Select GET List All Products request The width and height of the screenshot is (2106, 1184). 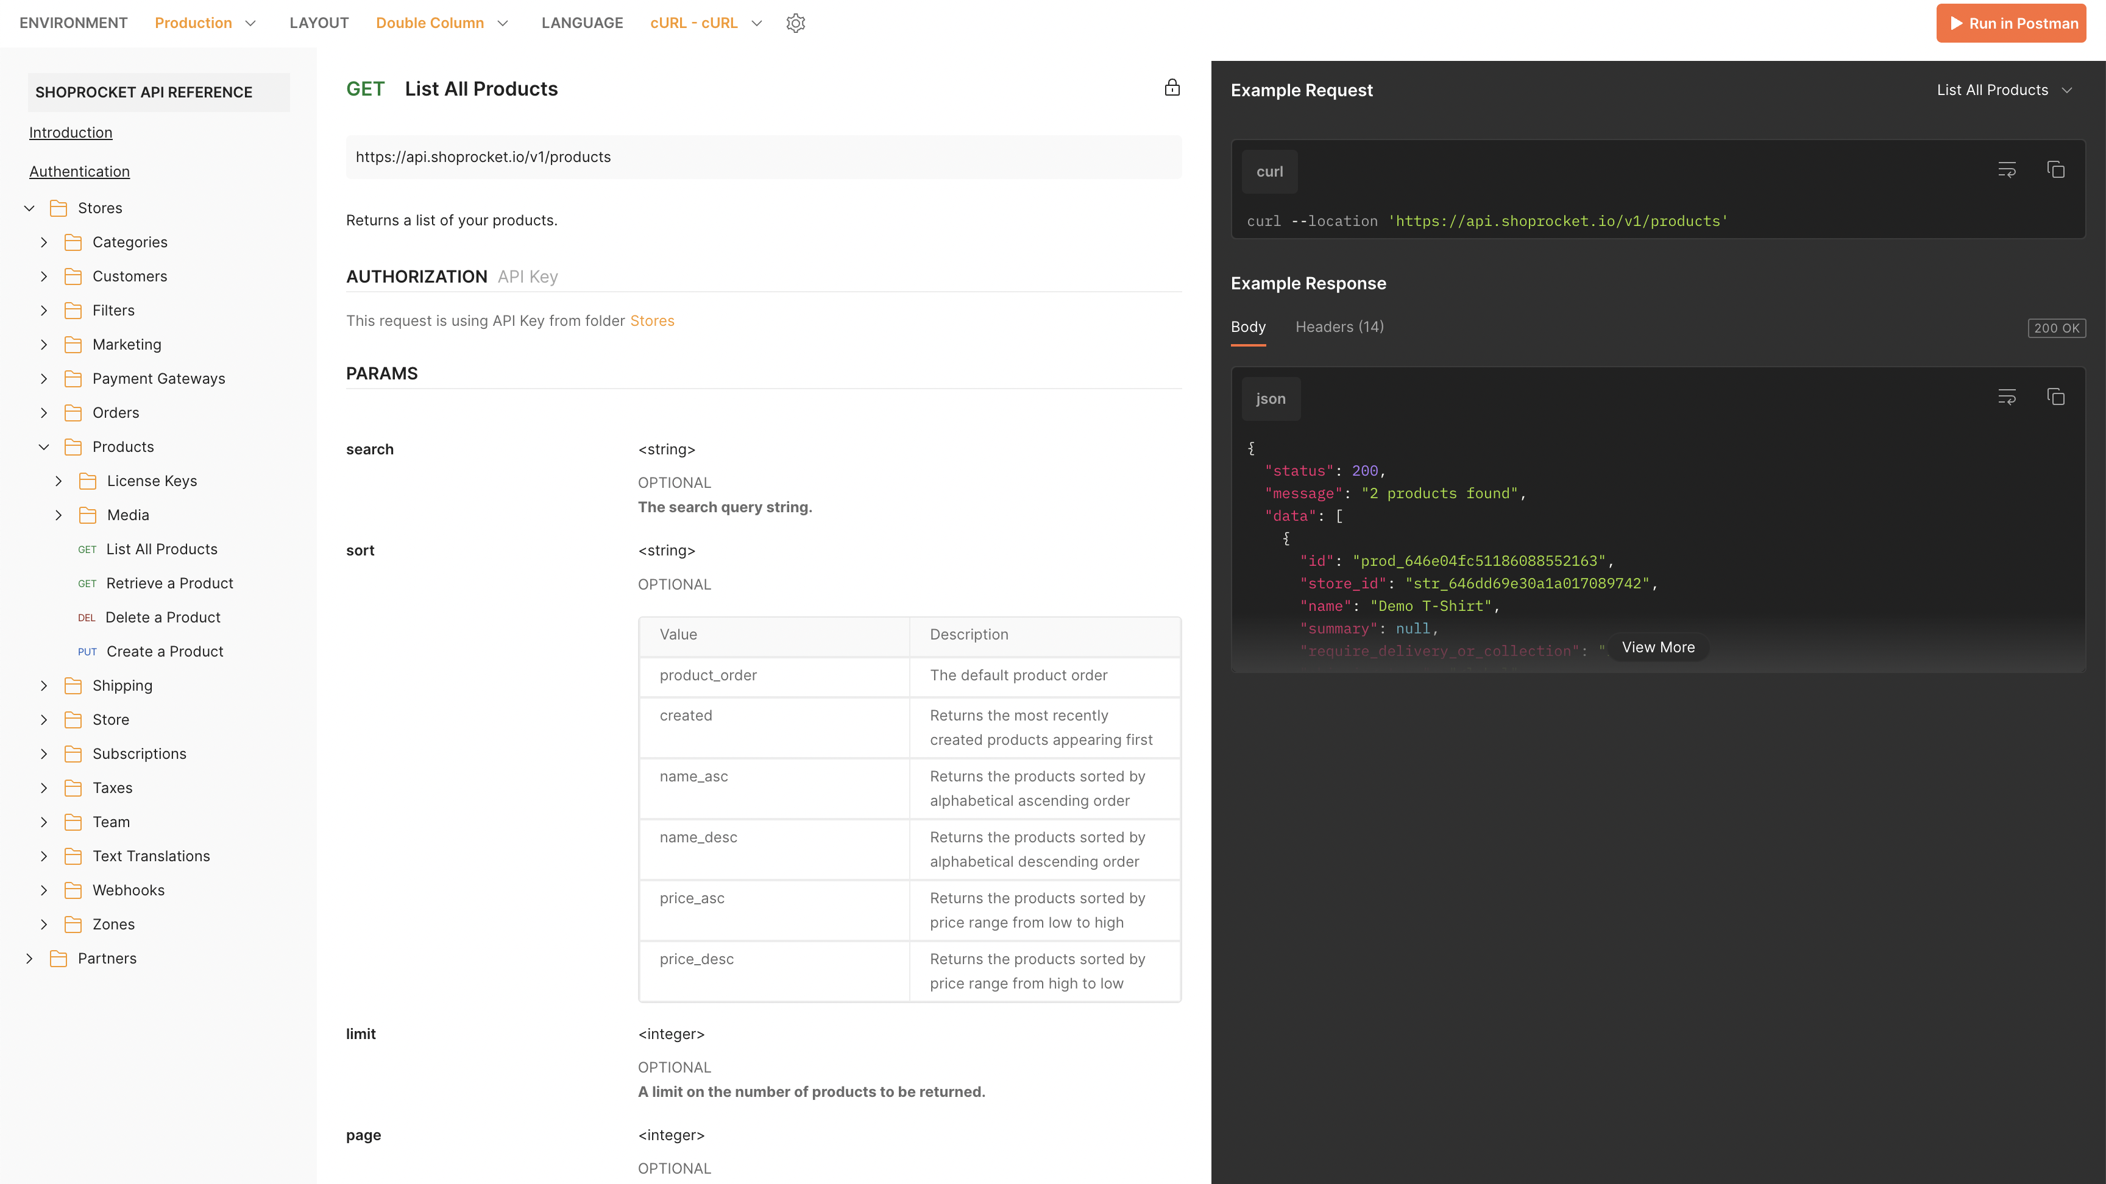(x=148, y=549)
